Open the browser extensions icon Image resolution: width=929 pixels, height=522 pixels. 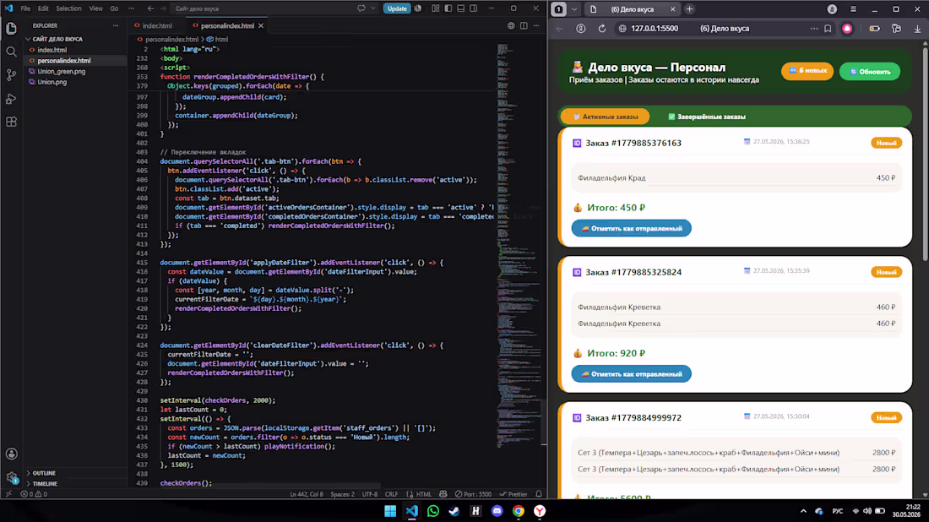(896, 29)
